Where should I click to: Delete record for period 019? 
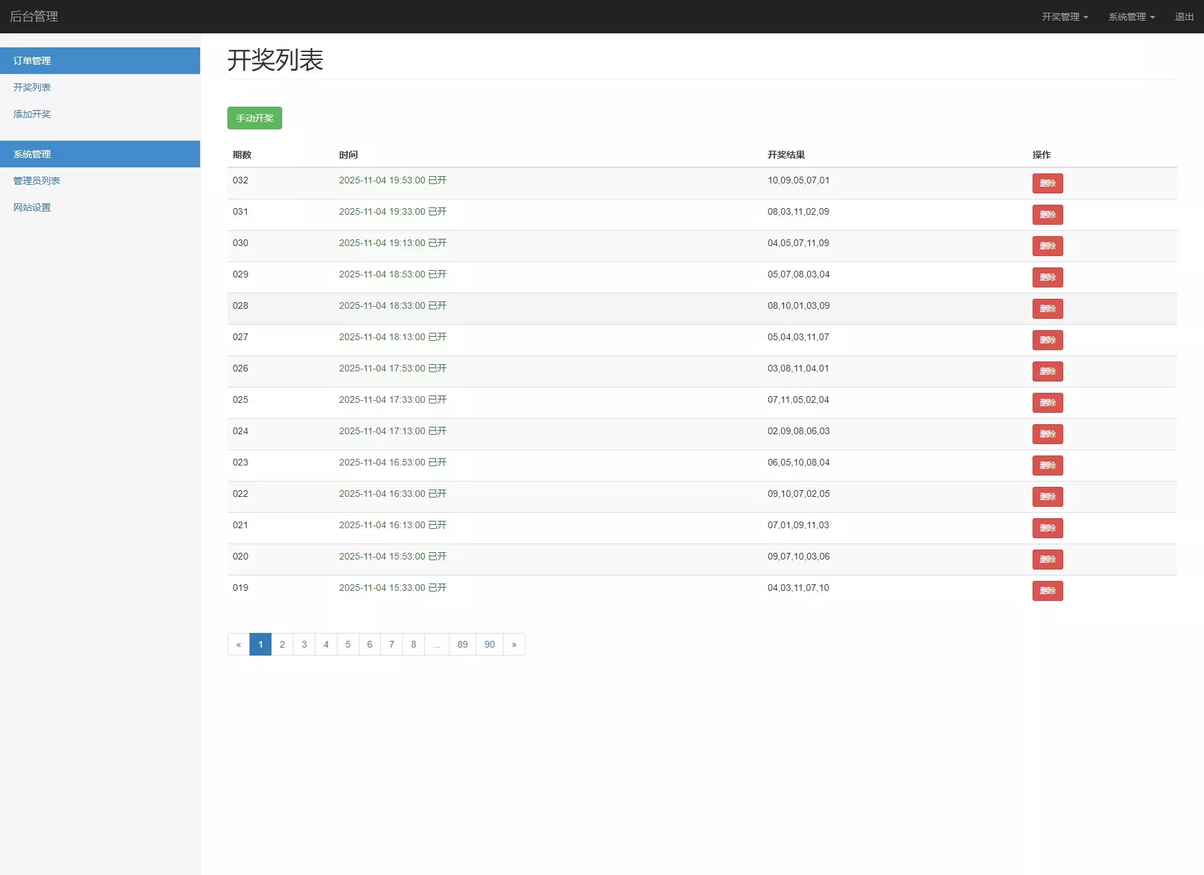click(x=1047, y=591)
